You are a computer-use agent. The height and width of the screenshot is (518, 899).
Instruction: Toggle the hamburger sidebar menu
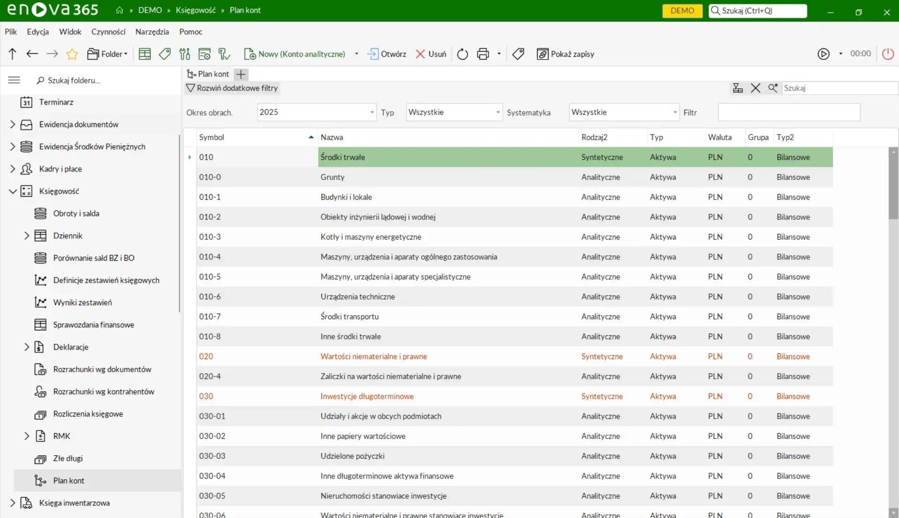tap(14, 80)
